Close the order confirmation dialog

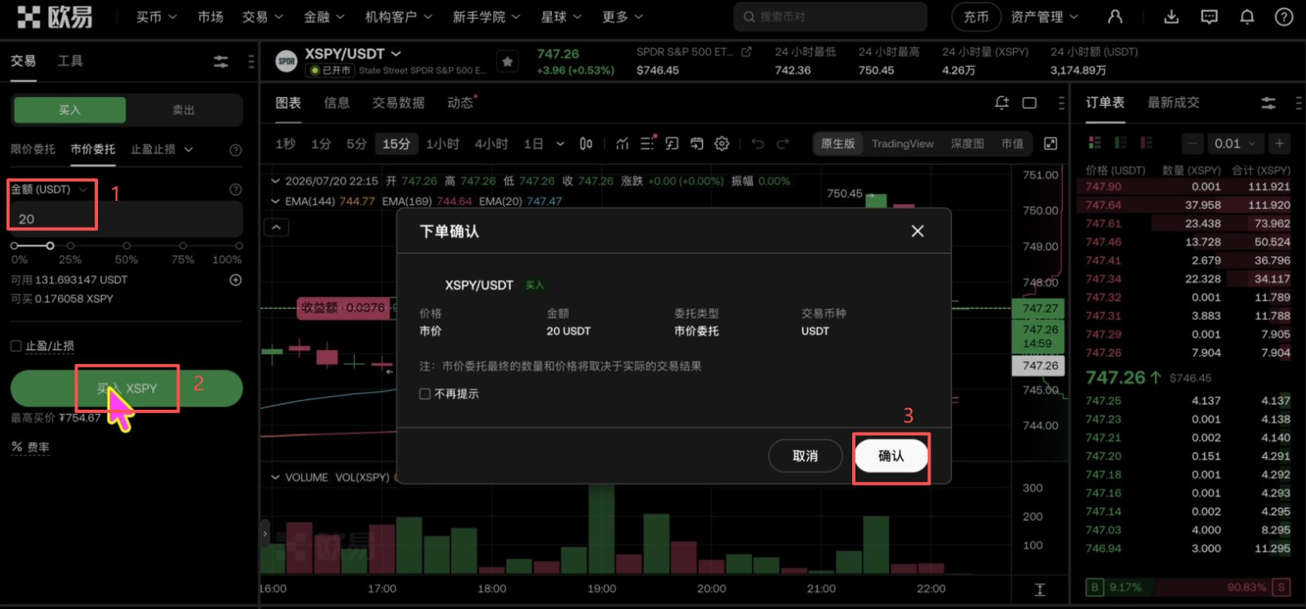[x=917, y=231]
